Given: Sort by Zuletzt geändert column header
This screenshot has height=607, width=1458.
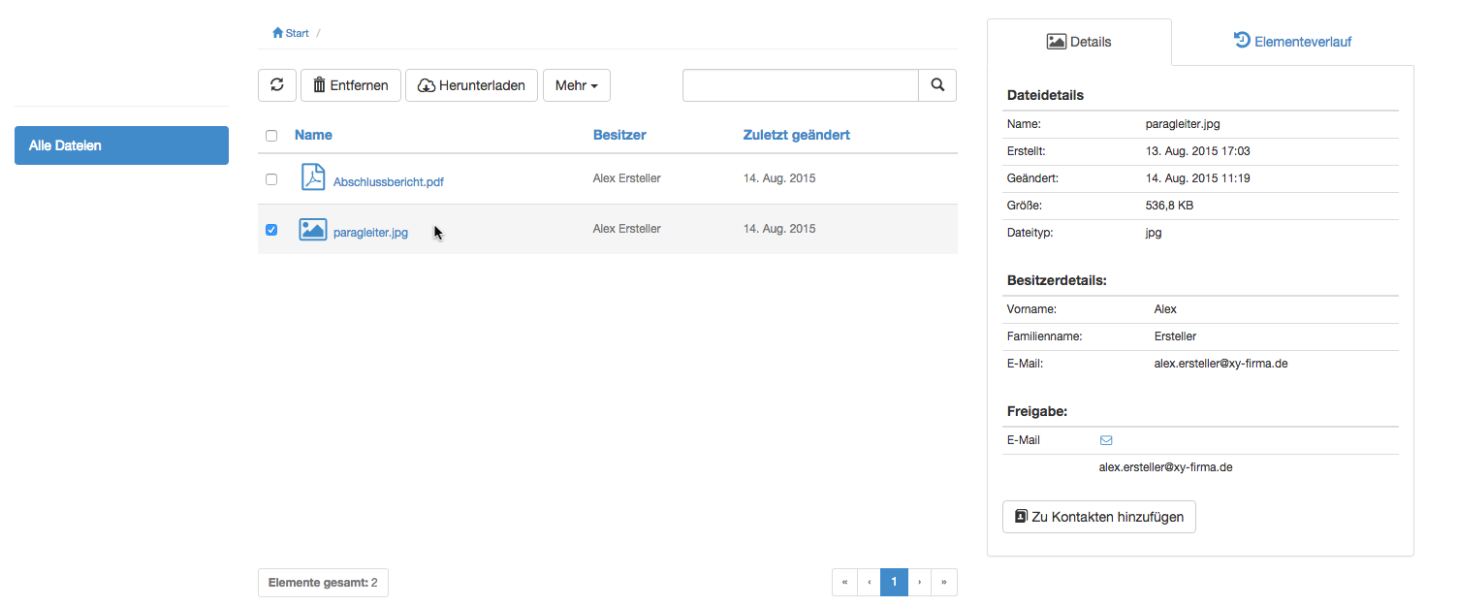Looking at the screenshot, I should coord(797,135).
